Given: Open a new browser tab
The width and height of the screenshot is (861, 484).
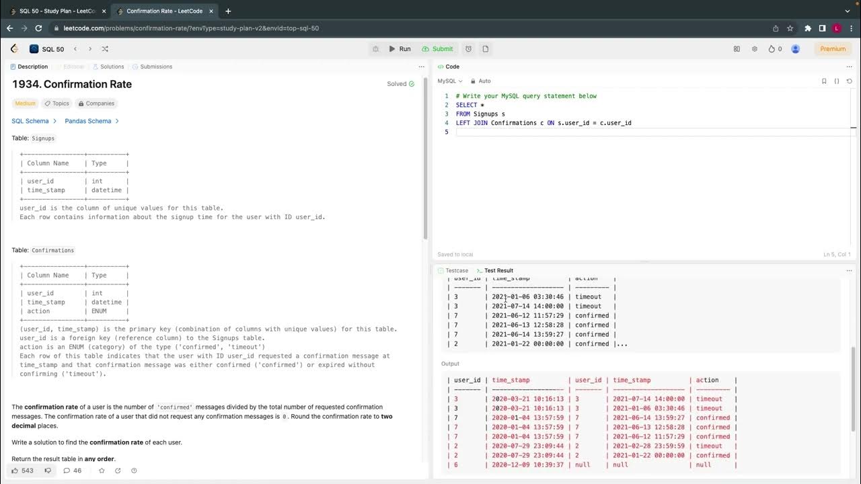Looking at the screenshot, I should point(228,11).
